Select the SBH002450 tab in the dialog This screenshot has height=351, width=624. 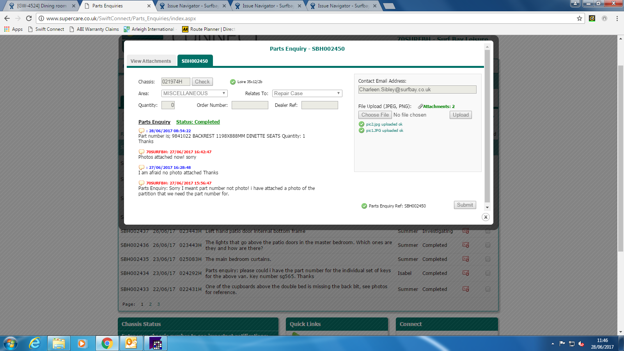[195, 61]
